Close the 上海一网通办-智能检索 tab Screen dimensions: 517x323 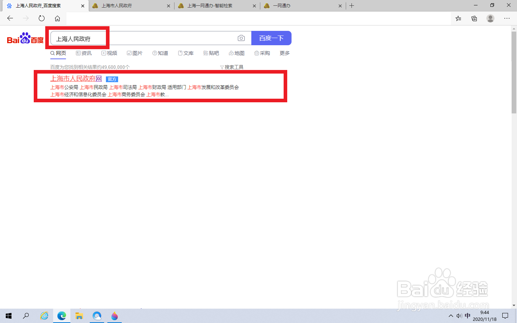[254, 6]
